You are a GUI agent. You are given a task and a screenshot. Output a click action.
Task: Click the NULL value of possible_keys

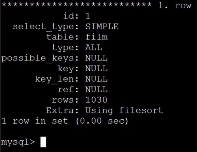pos(96,58)
